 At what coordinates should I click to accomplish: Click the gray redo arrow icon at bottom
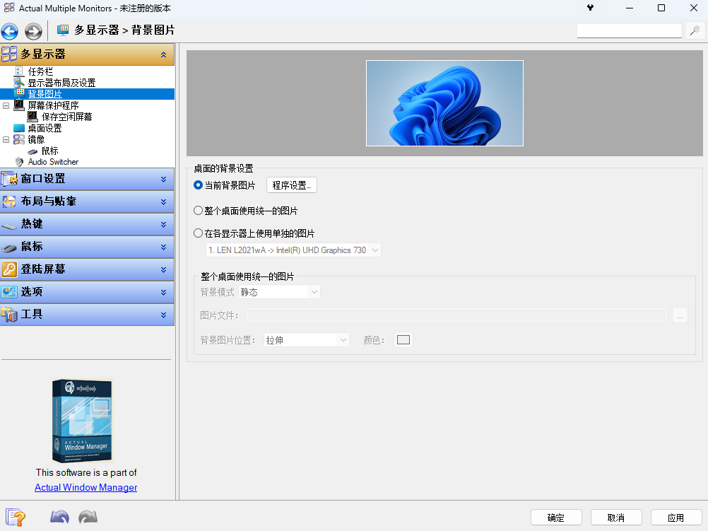tap(88, 517)
